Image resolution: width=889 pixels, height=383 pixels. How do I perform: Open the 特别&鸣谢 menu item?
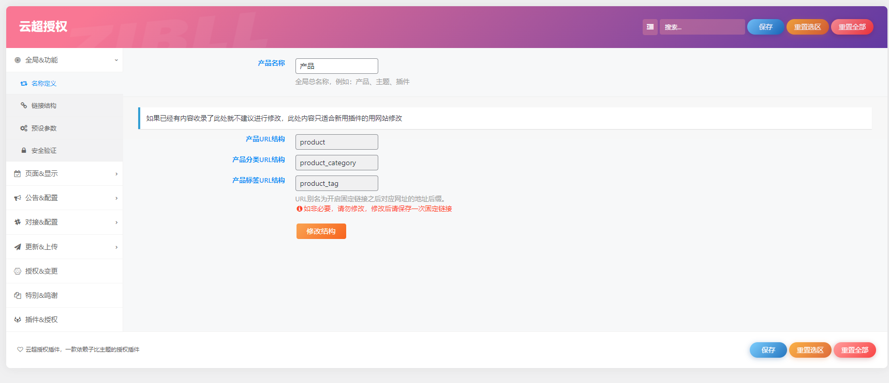41,295
